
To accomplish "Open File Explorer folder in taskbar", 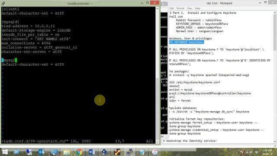I will coord(67,152).
